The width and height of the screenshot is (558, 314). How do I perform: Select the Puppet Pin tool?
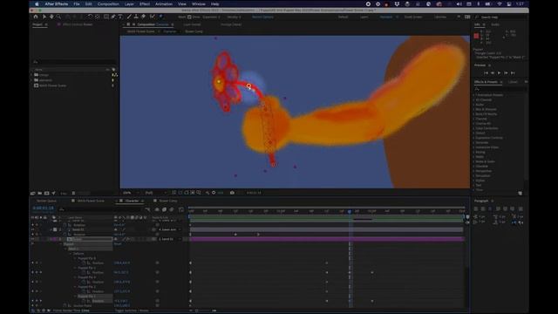160,17
